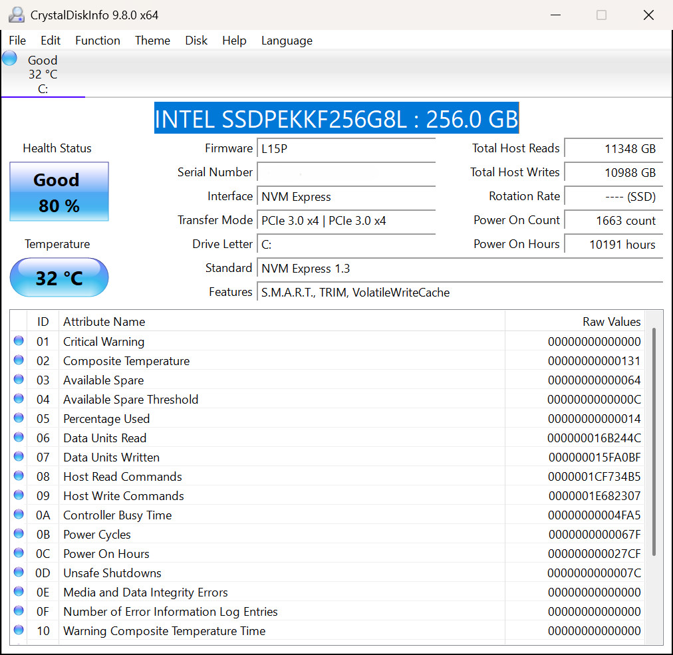Click status orb for Warning Composite Temperature Time
The width and height of the screenshot is (673, 655).
click(x=19, y=630)
